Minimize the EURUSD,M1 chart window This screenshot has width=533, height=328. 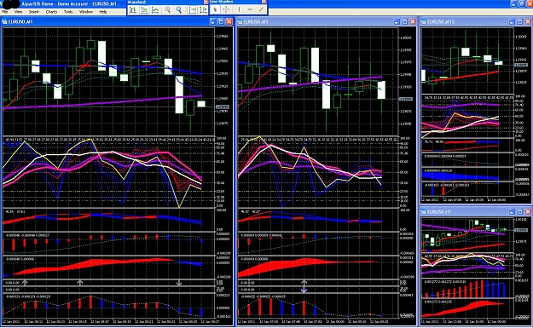(x=213, y=22)
